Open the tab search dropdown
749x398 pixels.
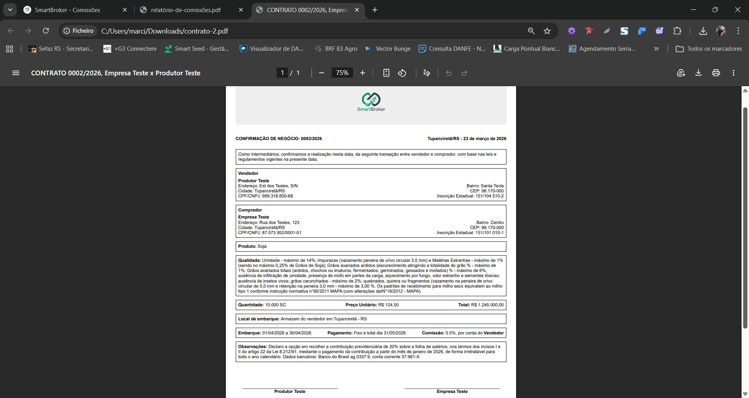(x=10, y=10)
